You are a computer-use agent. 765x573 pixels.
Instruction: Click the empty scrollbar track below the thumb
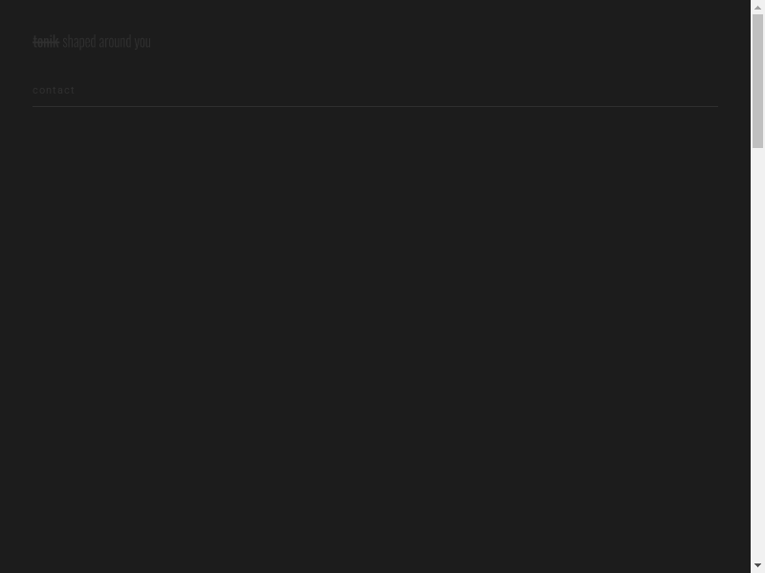coord(757,353)
